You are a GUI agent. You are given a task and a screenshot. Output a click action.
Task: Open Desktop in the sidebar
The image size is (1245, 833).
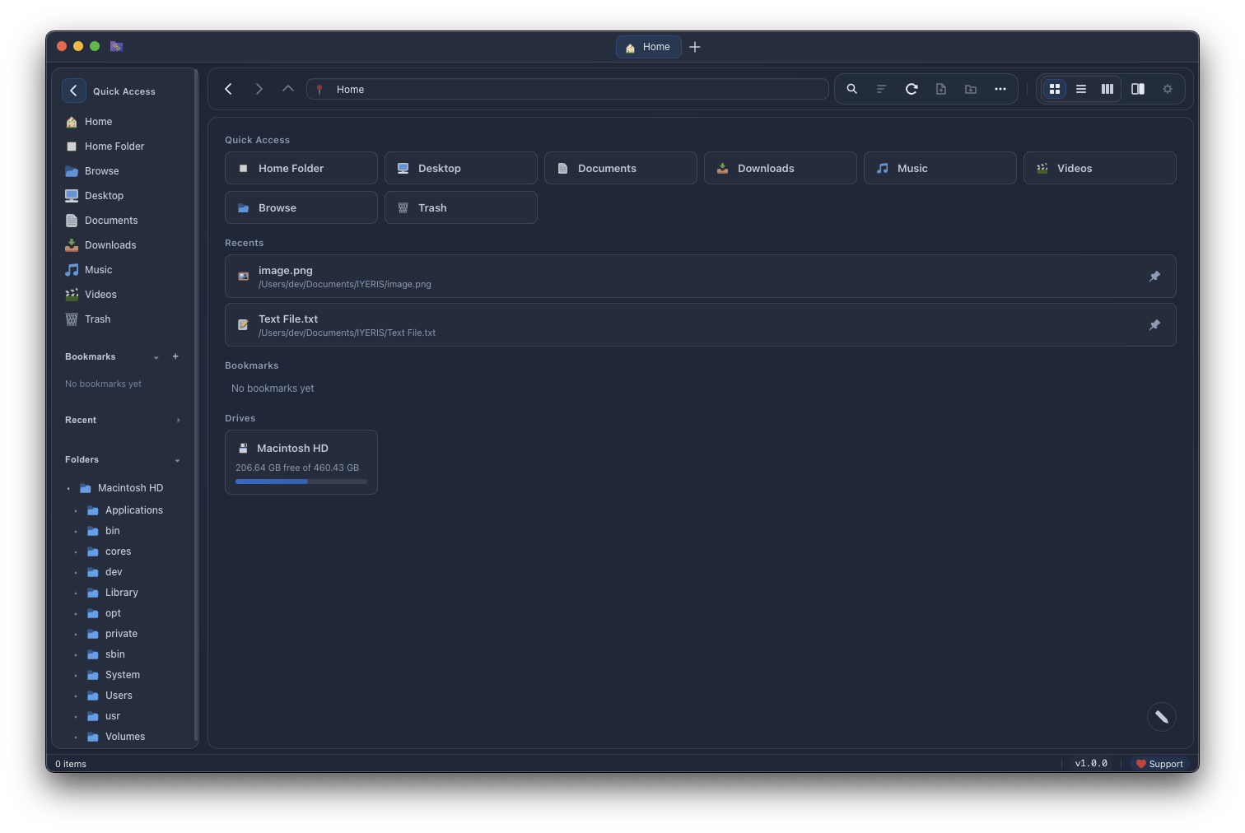click(124, 196)
